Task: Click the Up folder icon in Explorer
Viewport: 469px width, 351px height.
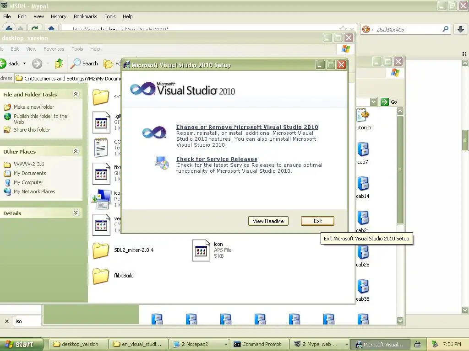Action: [59, 64]
